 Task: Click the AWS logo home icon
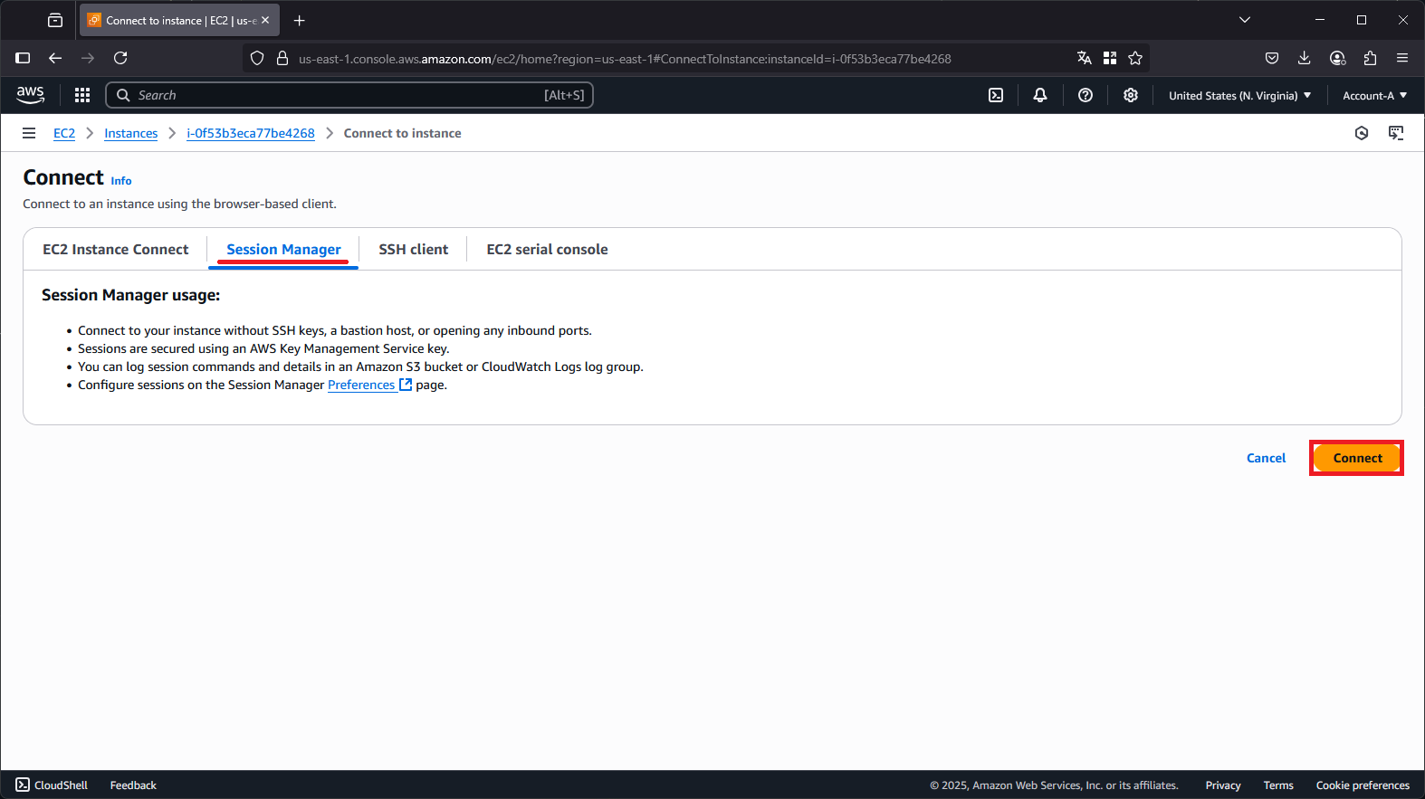click(x=30, y=95)
